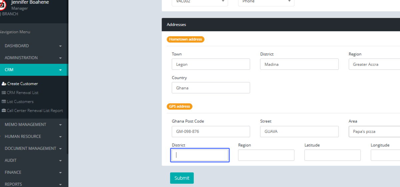
Task: Open the VAC002 dropdown
Action: point(200,2)
